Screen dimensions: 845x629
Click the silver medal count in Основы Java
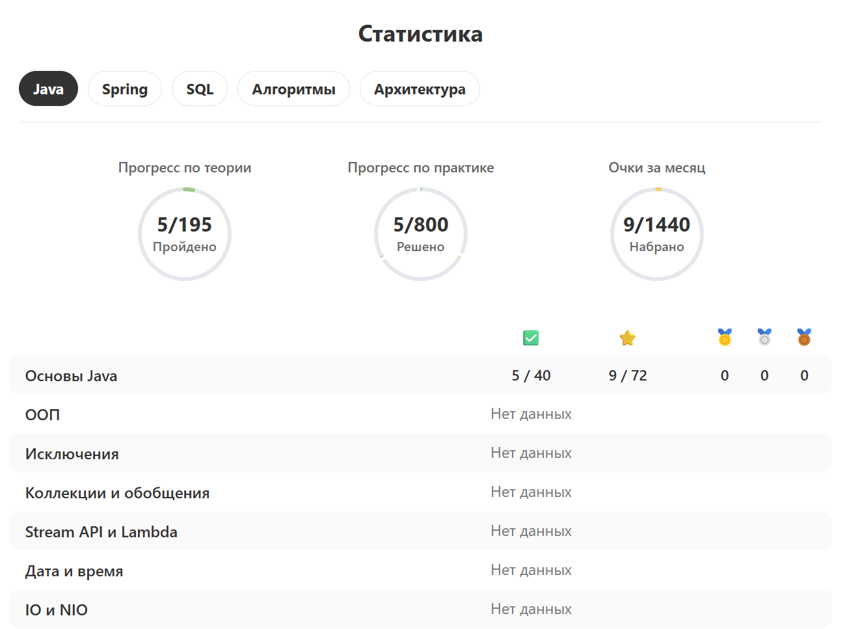pos(764,375)
